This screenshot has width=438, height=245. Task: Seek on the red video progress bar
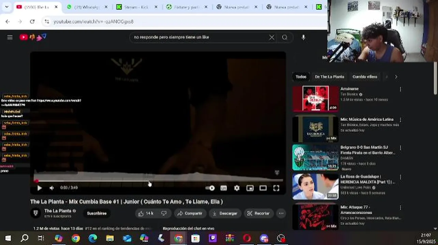tap(158, 181)
